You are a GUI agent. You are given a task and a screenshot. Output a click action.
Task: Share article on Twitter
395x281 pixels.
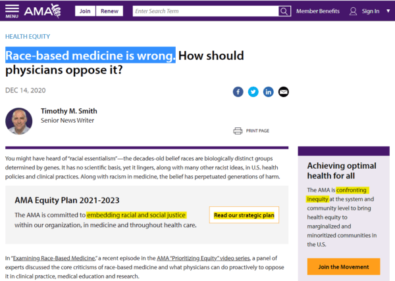click(253, 92)
